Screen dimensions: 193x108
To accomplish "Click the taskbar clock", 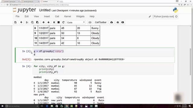I will (x=184, y=106).
